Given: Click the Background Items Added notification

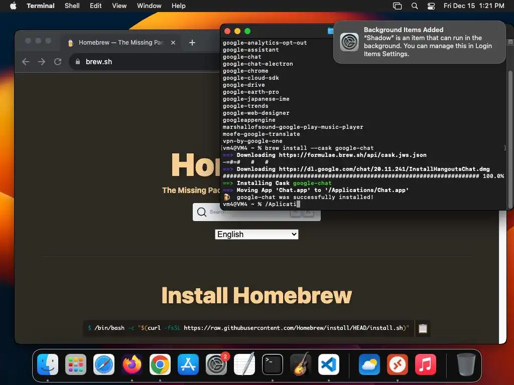Looking at the screenshot, I should [x=420, y=42].
